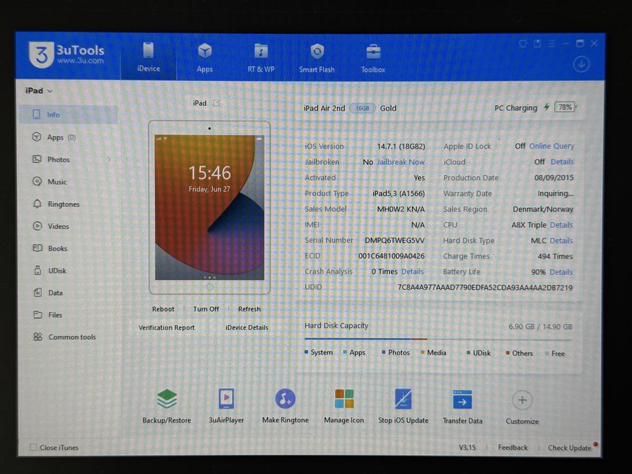This screenshot has height=474, width=632.
Task: Open Battery Life Details link
Action: coord(561,272)
